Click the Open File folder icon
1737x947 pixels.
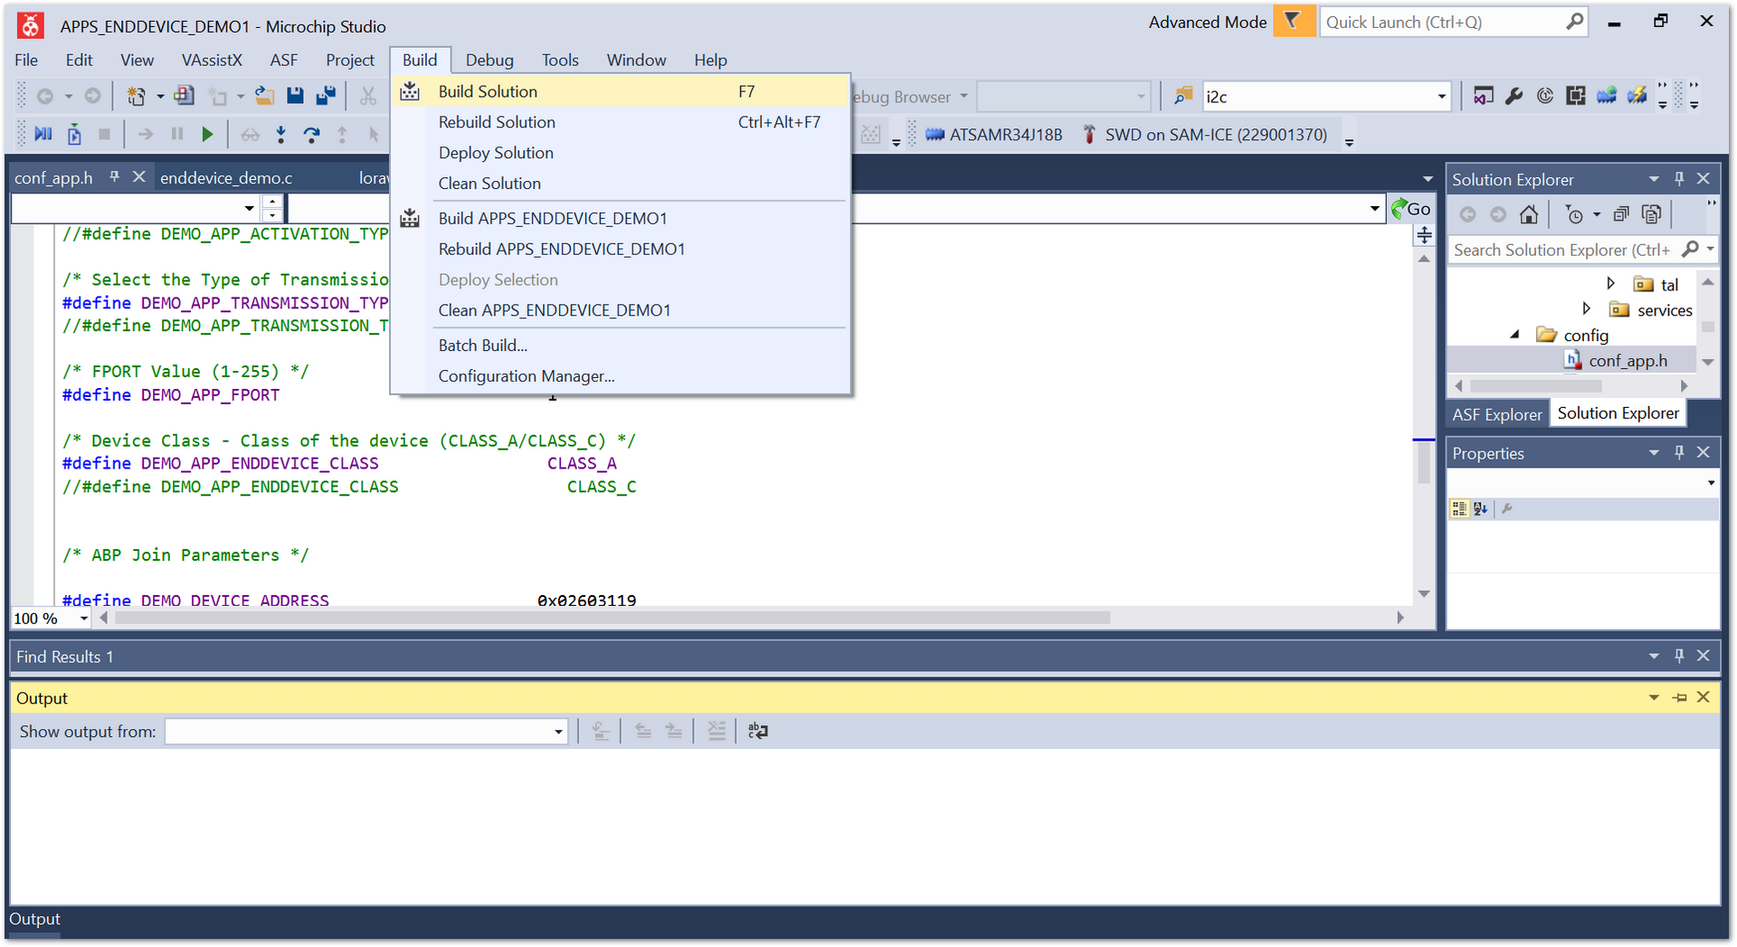264,96
